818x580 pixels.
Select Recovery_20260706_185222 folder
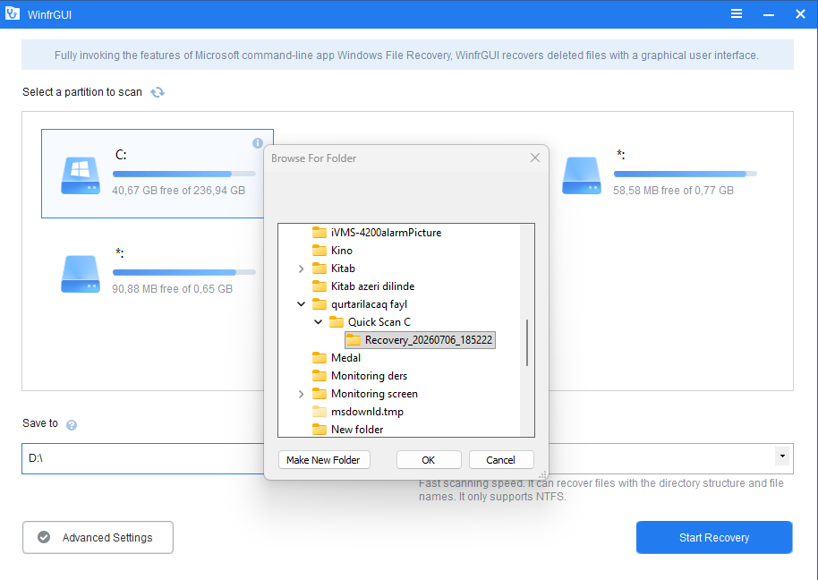click(x=420, y=340)
